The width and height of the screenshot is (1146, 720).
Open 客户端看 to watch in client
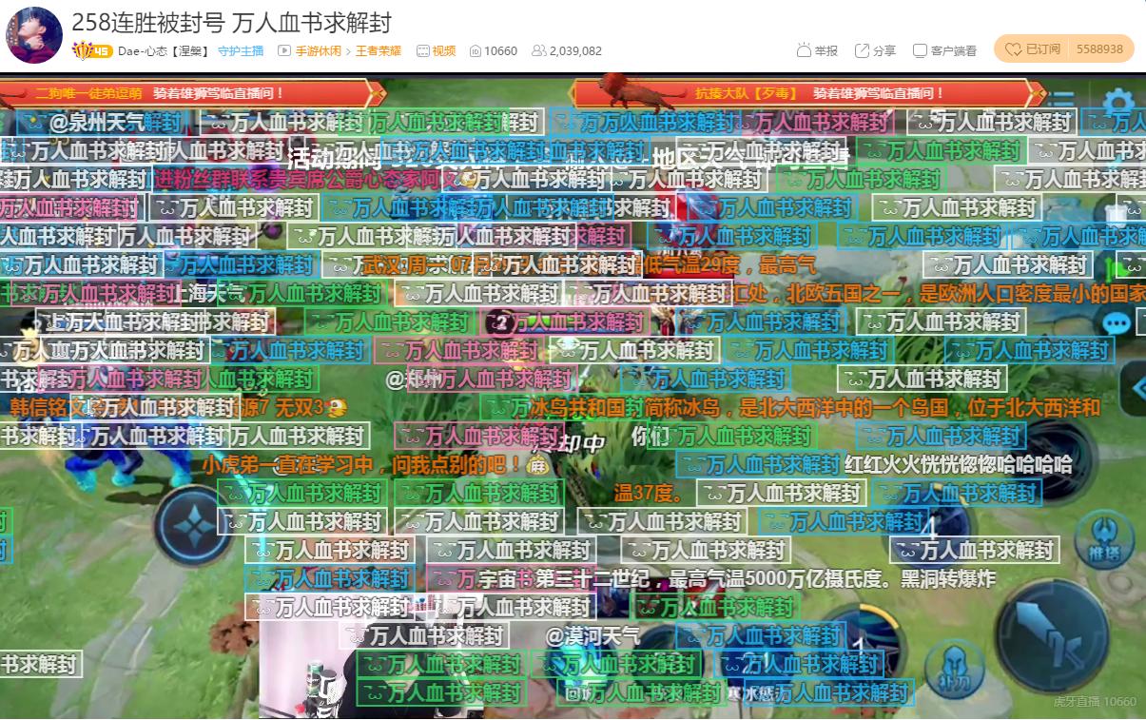click(x=944, y=50)
